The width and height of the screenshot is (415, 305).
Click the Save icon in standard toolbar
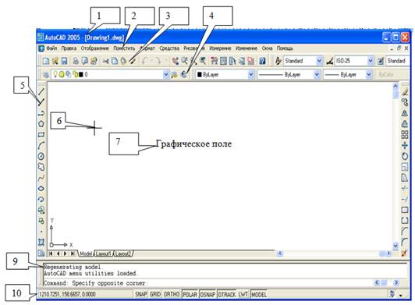(64, 61)
